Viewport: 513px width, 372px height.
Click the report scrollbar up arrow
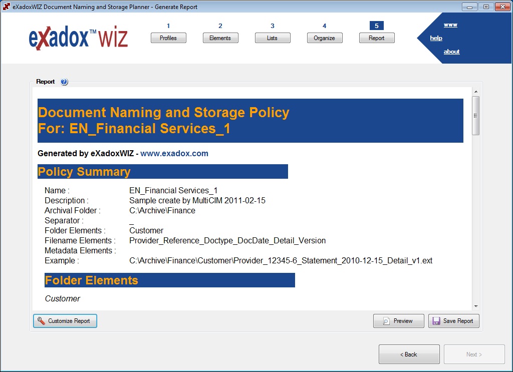click(x=475, y=92)
